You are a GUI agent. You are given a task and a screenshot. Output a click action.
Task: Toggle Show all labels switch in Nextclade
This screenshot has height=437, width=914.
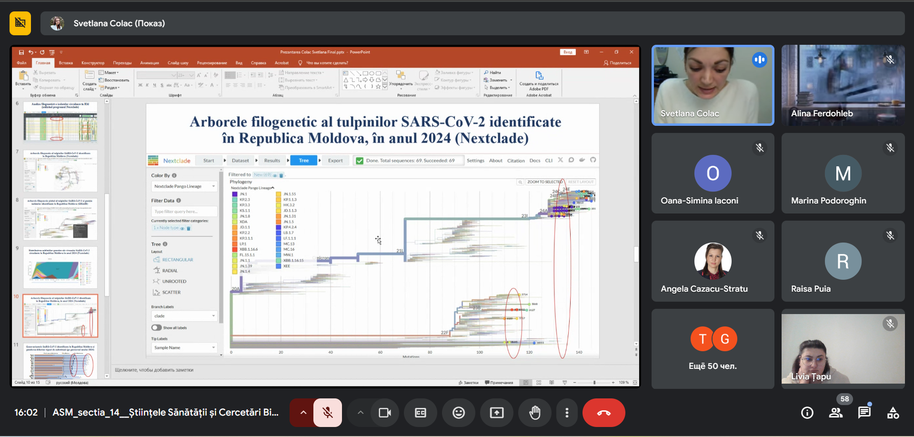pos(157,327)
